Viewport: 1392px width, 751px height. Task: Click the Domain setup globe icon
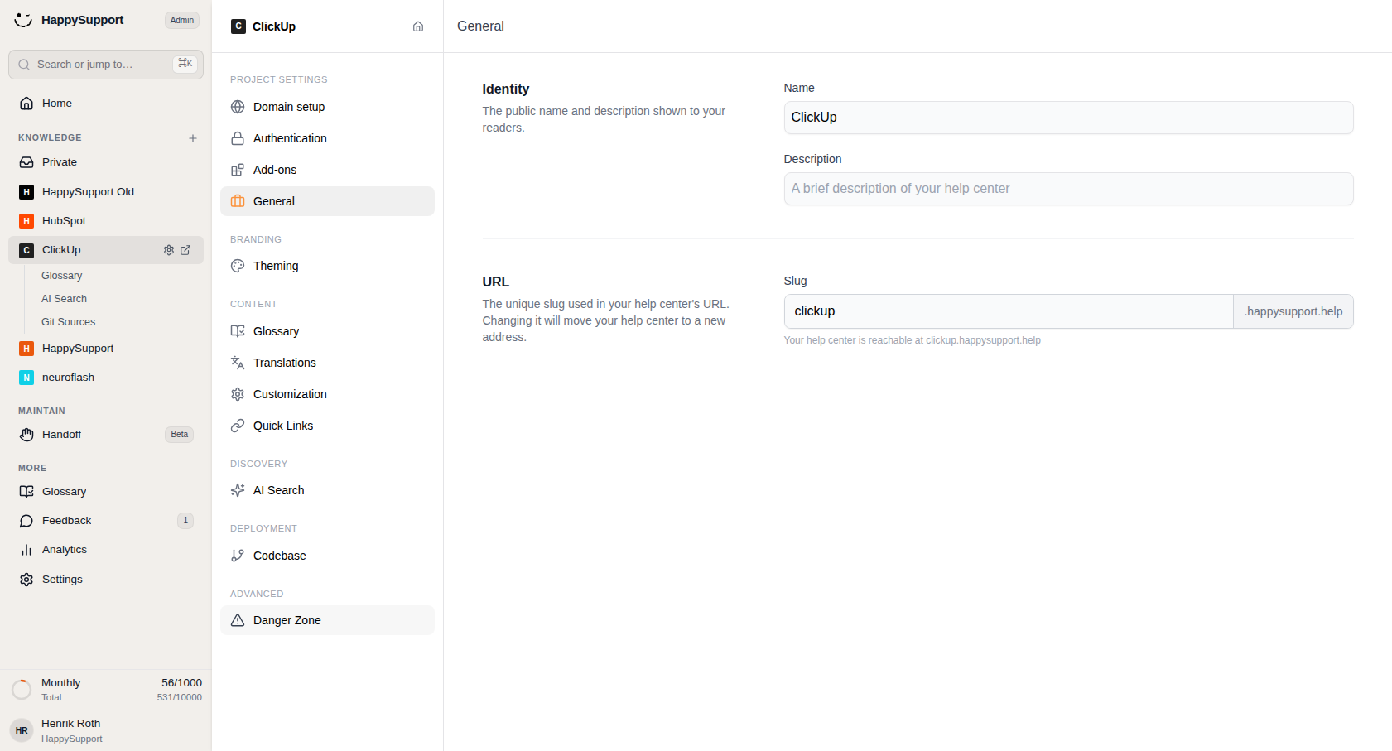click(238, 107)
